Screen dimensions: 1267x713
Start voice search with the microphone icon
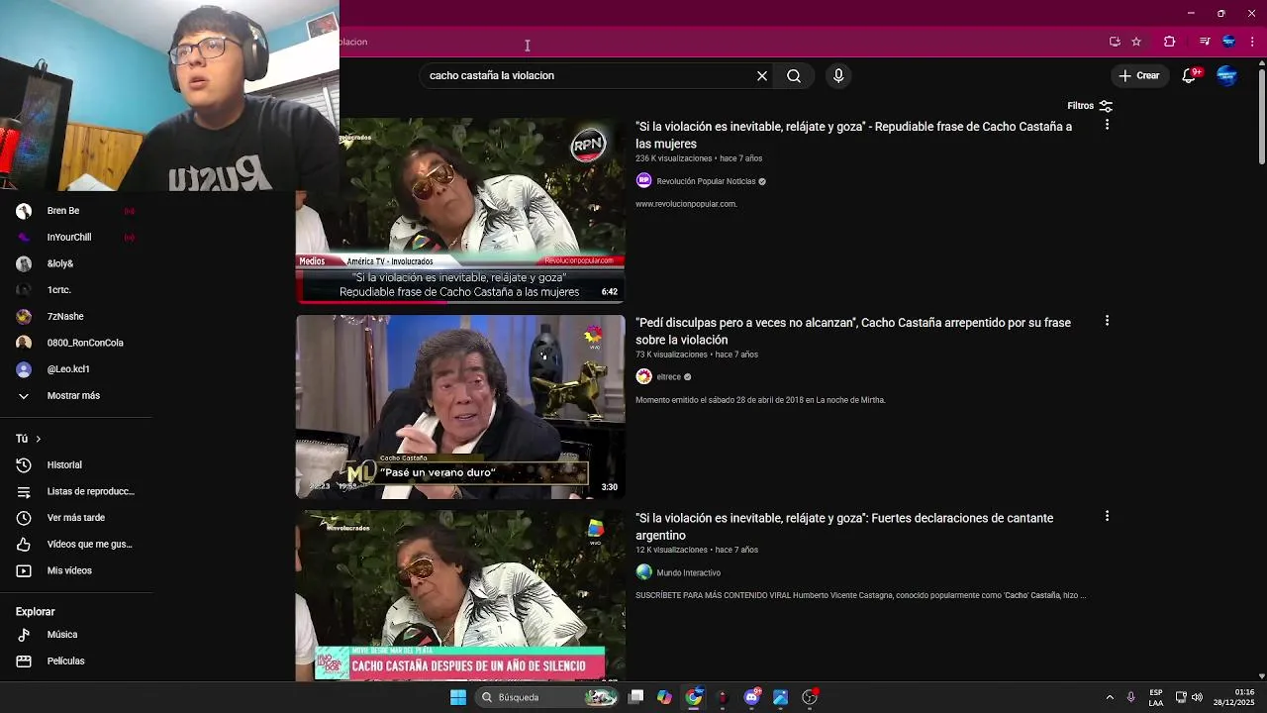pyautogui.click(x=838, y=75)
